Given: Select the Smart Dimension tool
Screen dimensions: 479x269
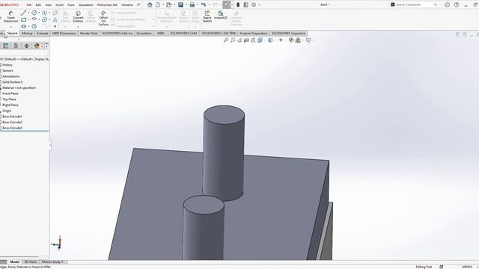Looking at the screenshot, I should click(10, 16).
